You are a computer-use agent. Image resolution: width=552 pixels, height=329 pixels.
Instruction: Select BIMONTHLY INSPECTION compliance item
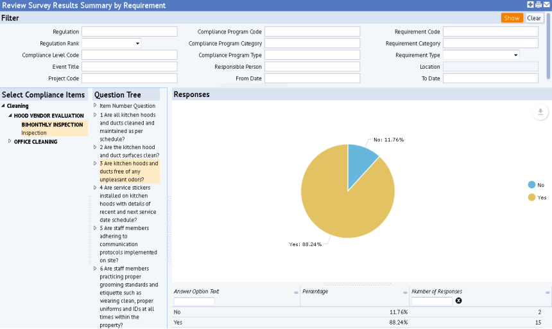54,129
